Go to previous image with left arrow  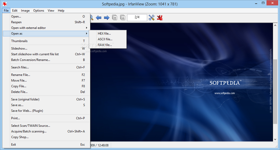click(99, 18)
